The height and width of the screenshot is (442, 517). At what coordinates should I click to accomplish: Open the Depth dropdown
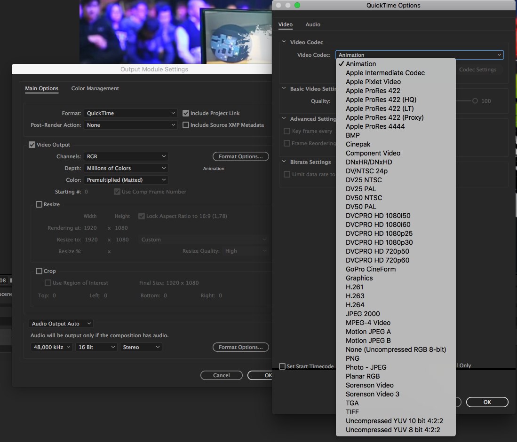click(126, 168)
